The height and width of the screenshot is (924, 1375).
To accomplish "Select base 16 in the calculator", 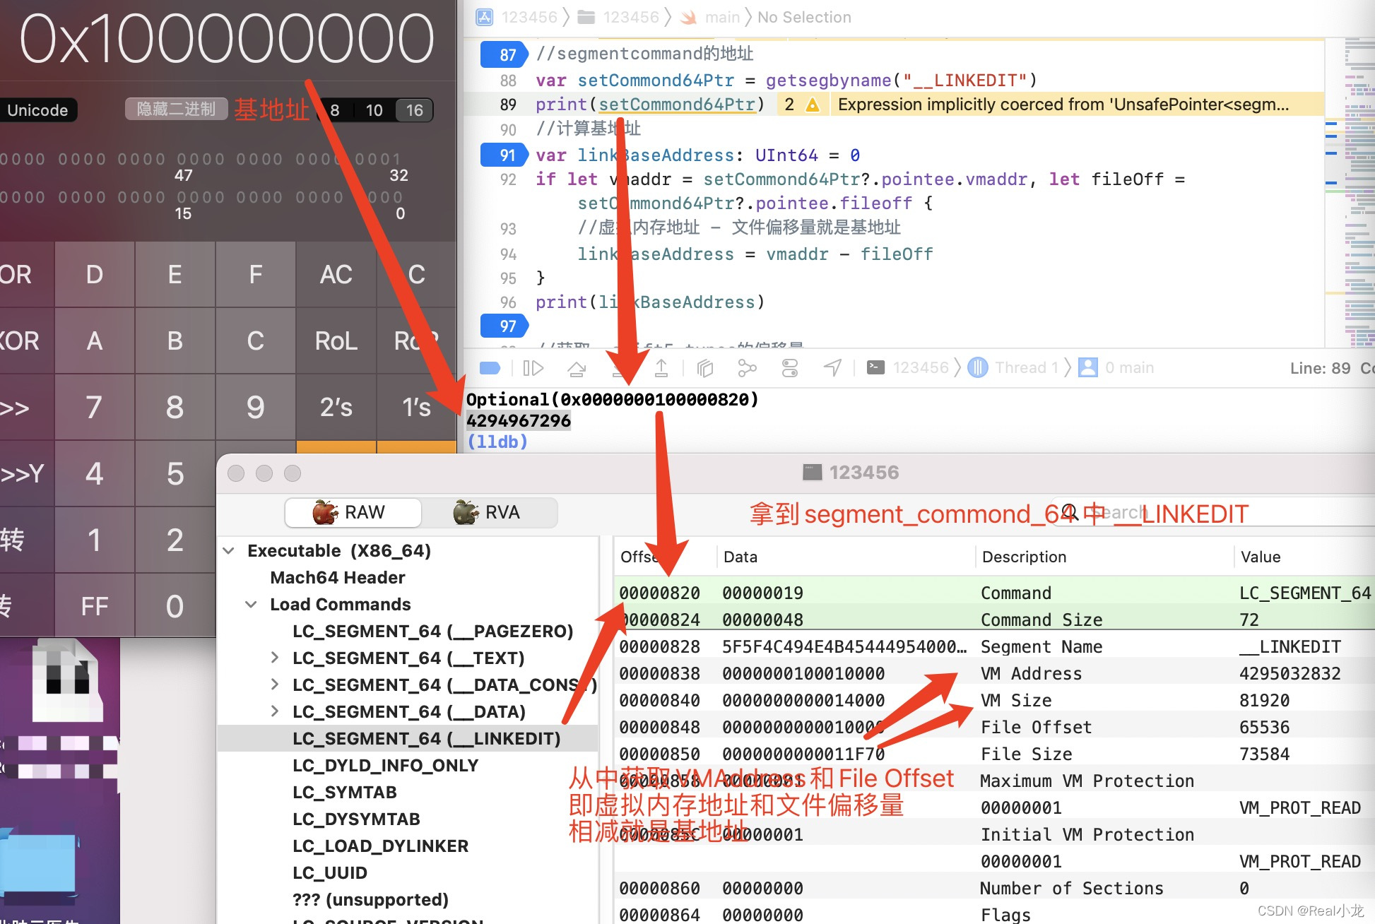I will tap(414, 110).
